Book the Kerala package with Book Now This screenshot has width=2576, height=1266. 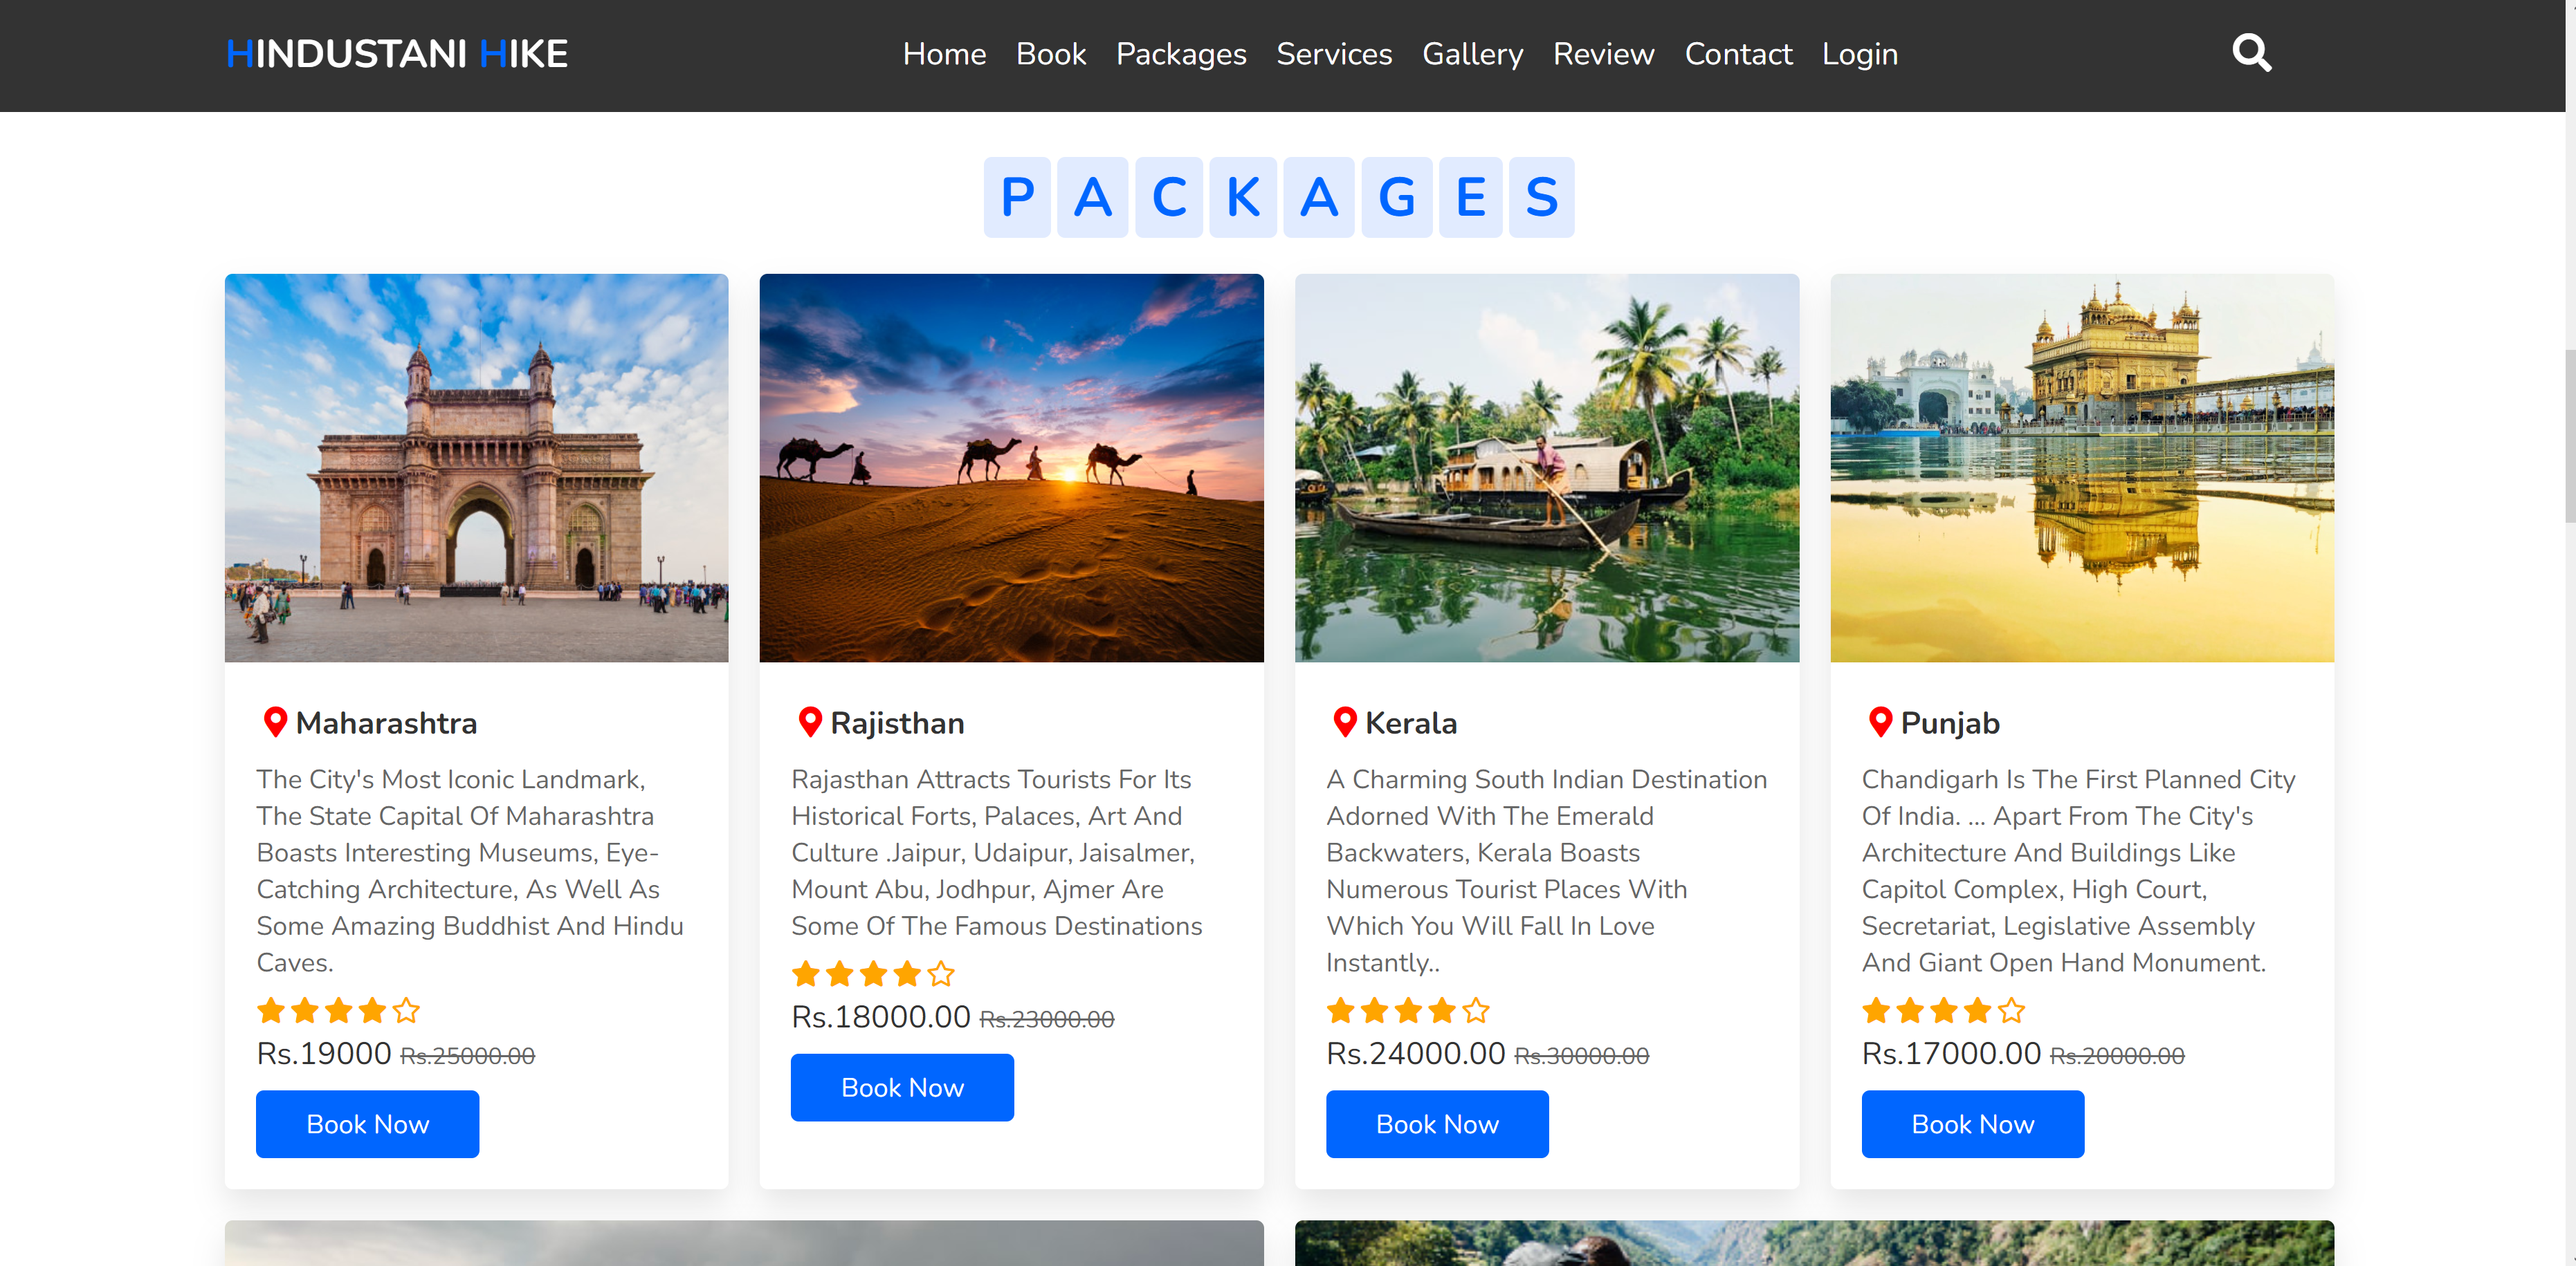[x=1437, y=1123]
